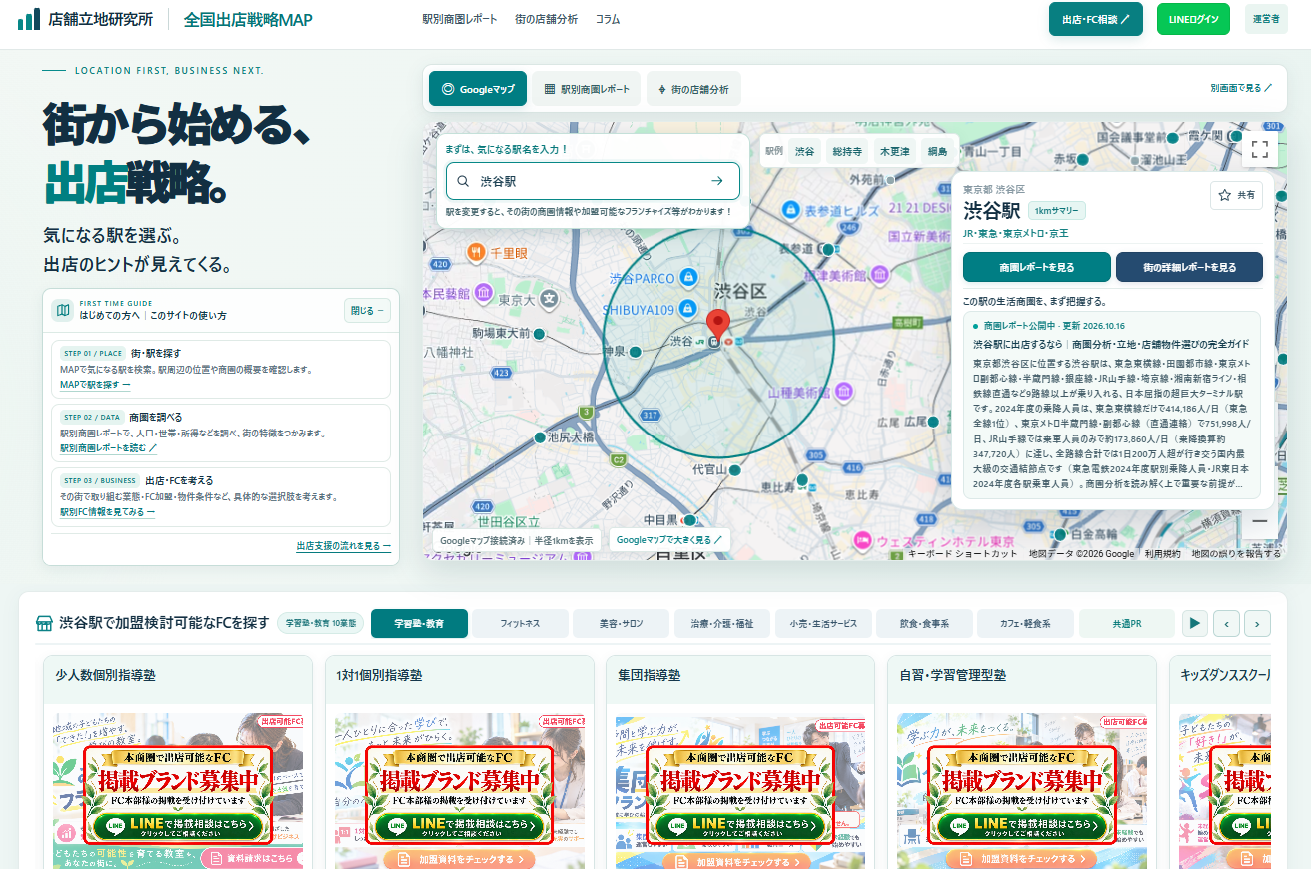This screenshot has width=1311, height=869.
Task: Click the 運営者 button in header
Action: click(x=1266, y=19)
